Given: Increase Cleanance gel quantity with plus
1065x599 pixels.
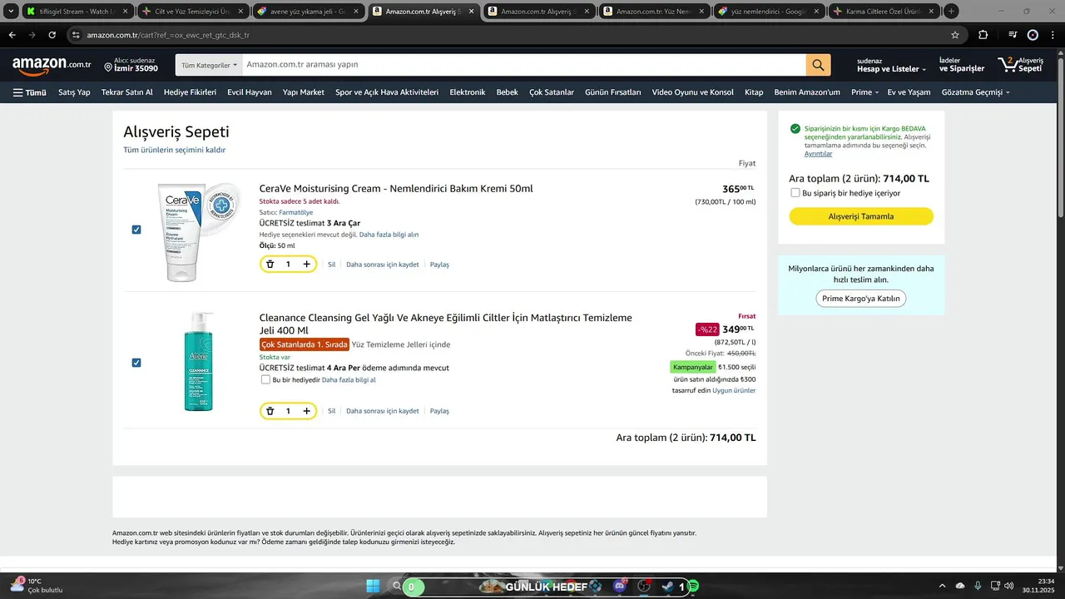Looking at the screenshot, I should (306, 411).
